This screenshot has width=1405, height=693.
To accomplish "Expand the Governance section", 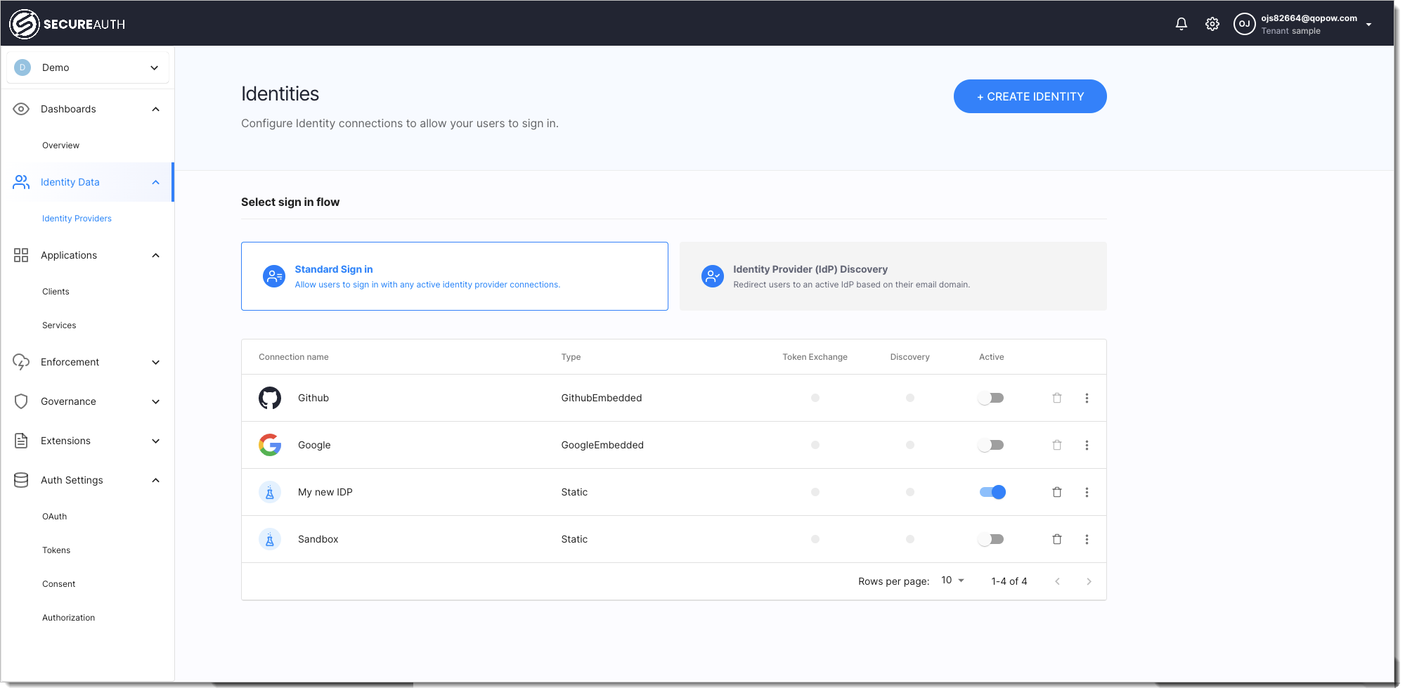I will [156, 401].
